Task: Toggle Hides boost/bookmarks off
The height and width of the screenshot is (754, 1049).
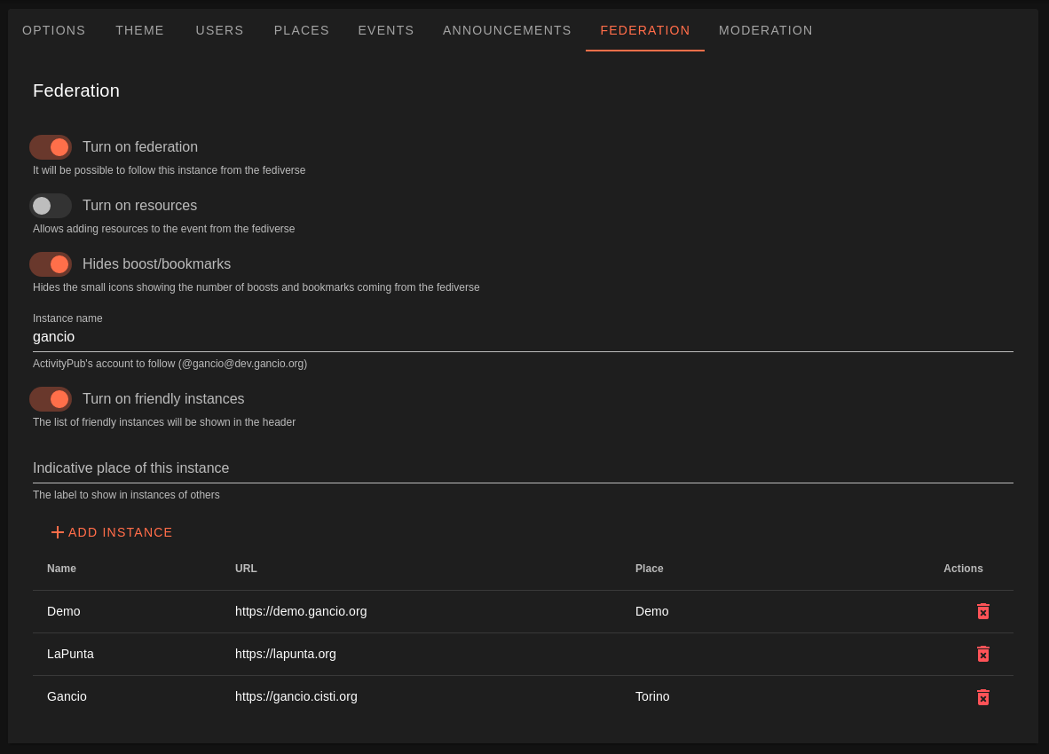Action: pos(51,264)
